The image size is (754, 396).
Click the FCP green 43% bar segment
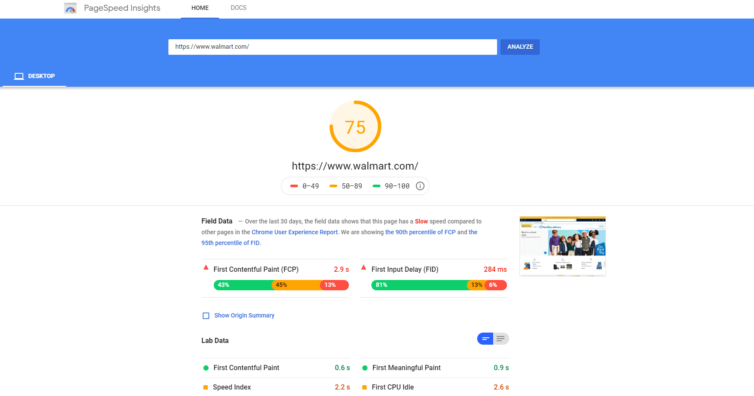(x=243, y=285)
